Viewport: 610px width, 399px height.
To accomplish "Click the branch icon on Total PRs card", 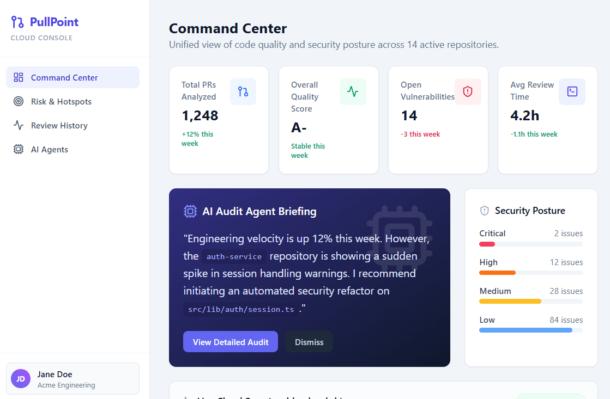I will (243, 91).
